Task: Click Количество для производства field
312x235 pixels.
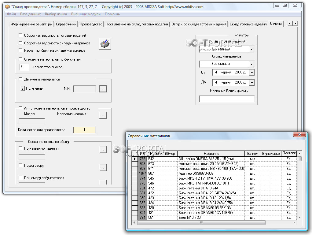Action: pyautogui.click(x=84, y=130)
